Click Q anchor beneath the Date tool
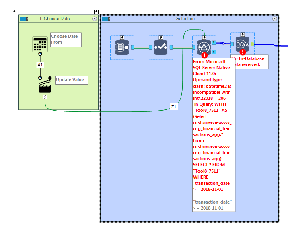 point(40,54)
